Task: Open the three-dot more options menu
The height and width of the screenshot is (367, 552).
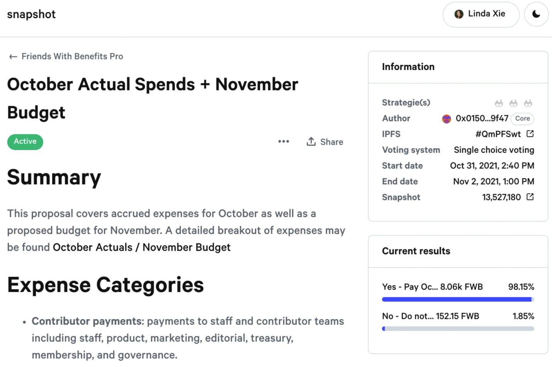Action: coord(284,142)
